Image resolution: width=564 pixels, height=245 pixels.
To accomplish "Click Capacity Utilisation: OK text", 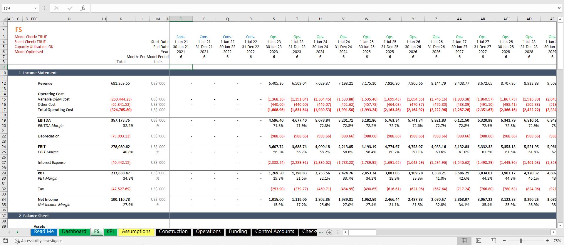I will 34,47.
